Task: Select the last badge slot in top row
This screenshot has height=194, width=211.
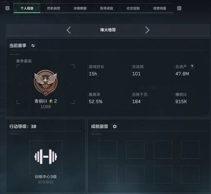Action: click(x=190, y=149)
